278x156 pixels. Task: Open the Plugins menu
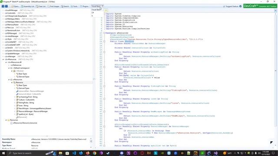click(x=84, y=6)
